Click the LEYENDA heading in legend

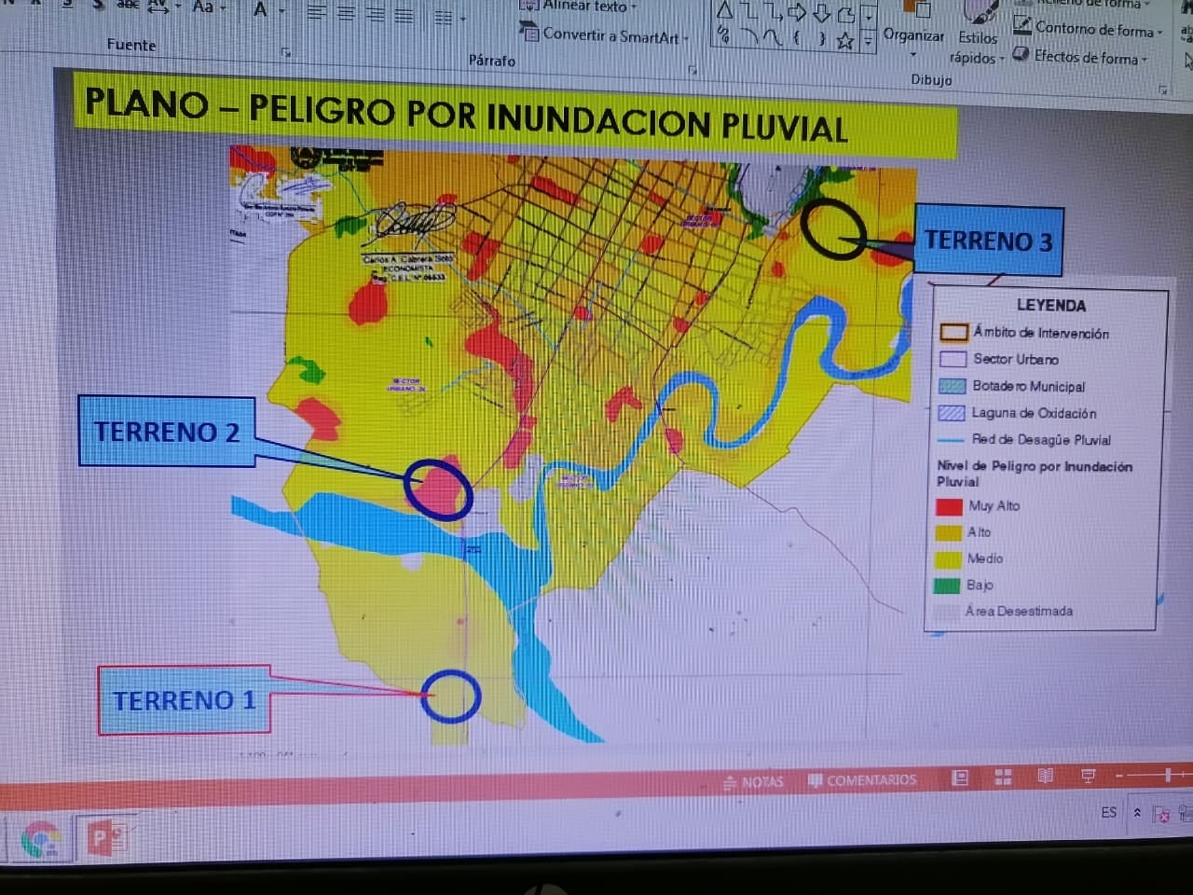1051,305
